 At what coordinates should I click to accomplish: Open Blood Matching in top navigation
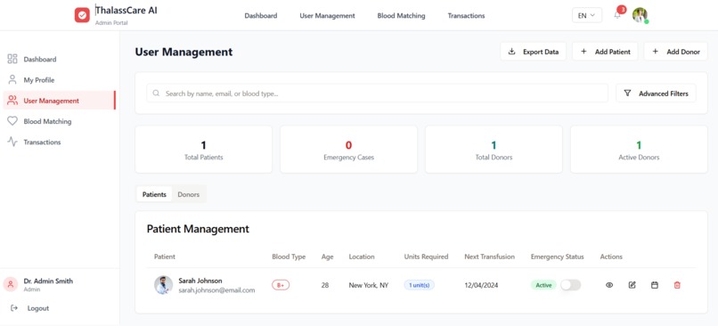[401, 15]
